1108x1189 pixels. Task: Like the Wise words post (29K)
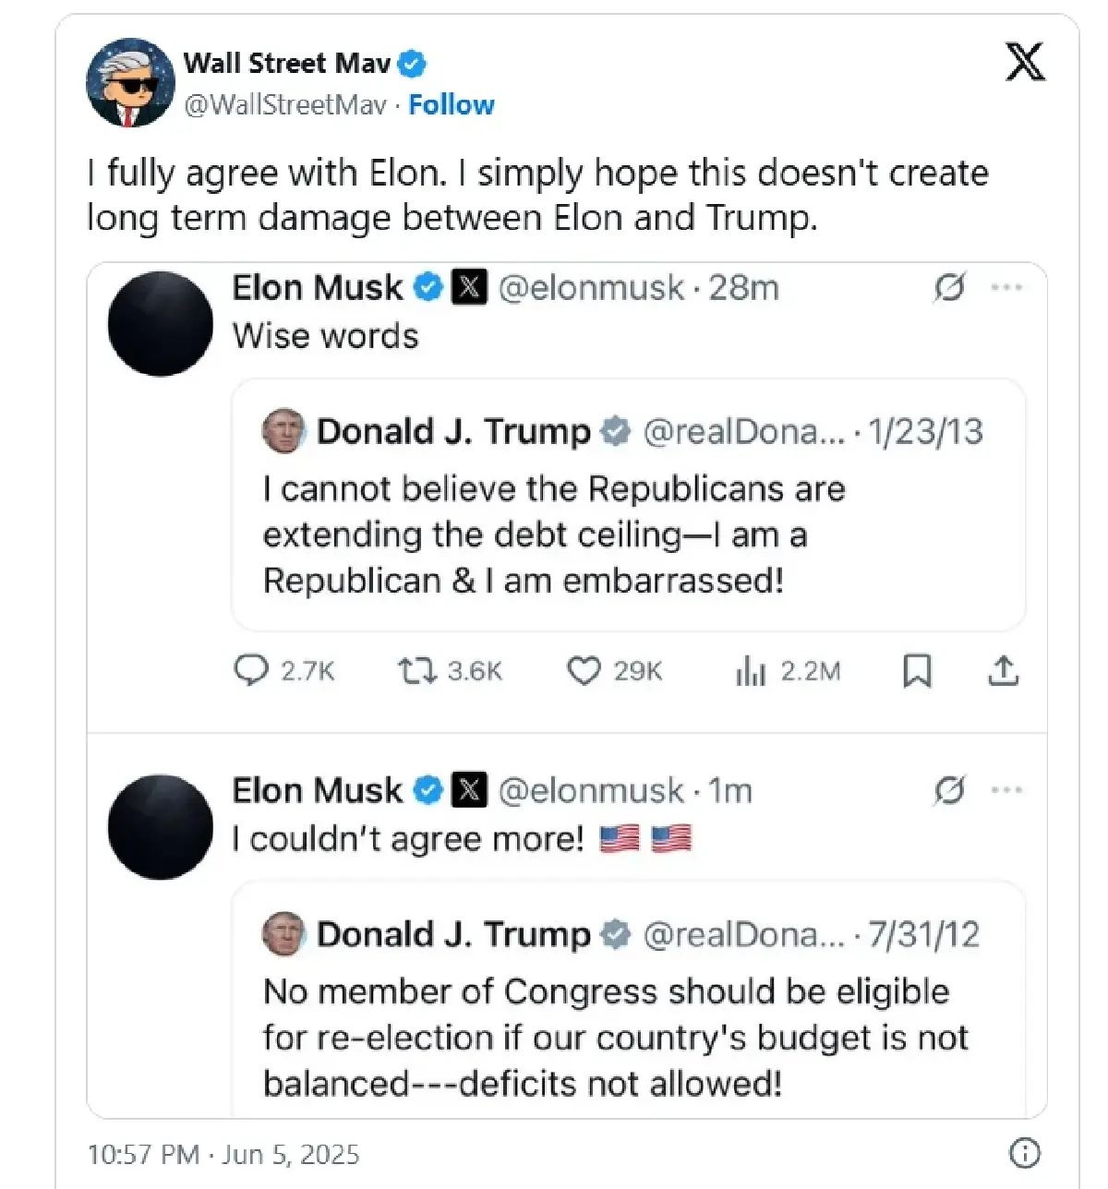(584, 670)
